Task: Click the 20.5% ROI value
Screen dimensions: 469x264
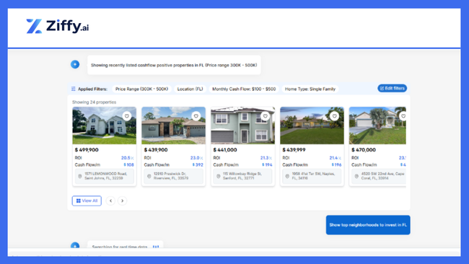Action: [x=127, y=158]
